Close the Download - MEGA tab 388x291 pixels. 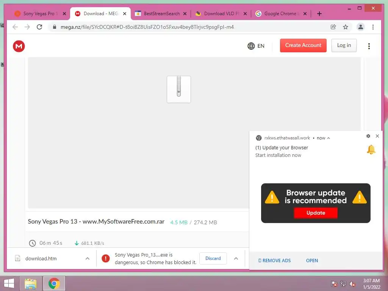click(125, 14)
